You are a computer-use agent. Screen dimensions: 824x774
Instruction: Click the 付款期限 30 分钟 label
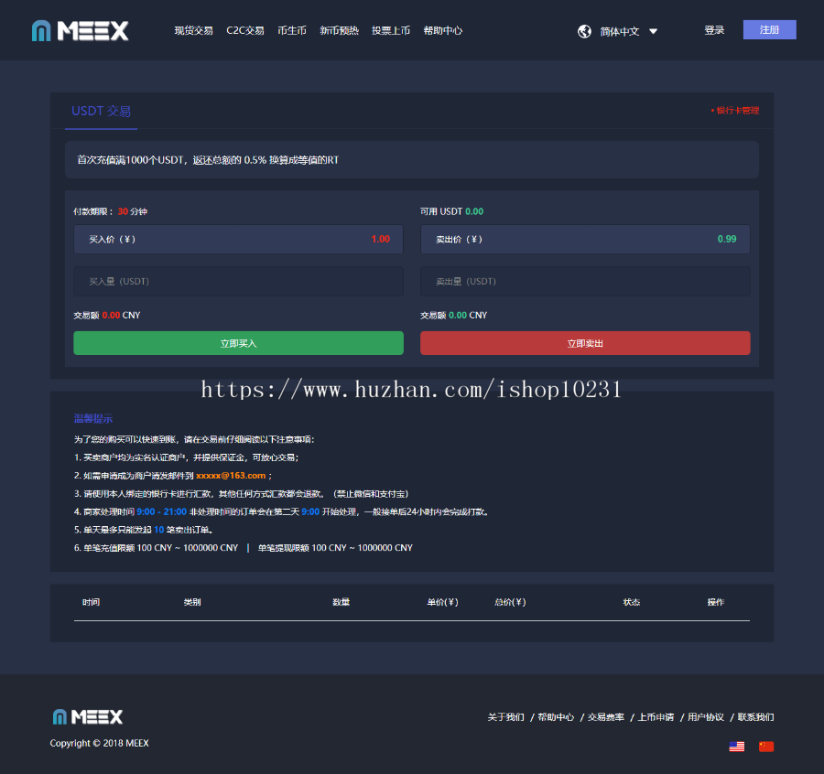(111, 211)
